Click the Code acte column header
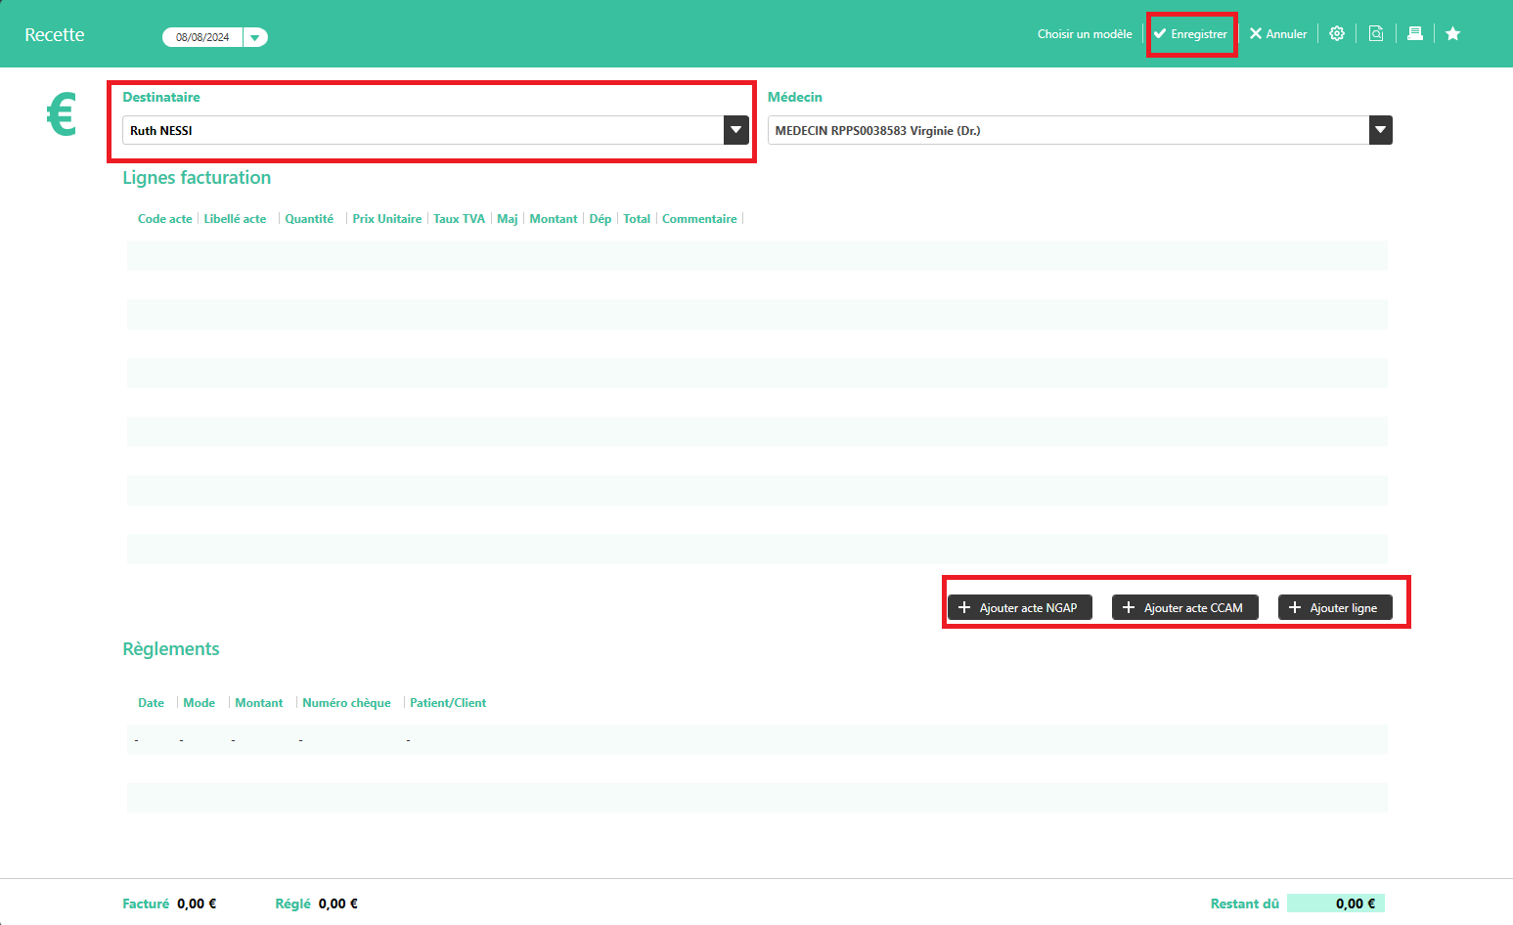 (164, 219)
